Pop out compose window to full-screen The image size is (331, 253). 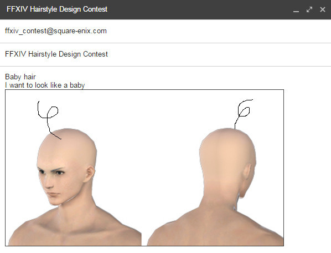click(x=309, y=9)
